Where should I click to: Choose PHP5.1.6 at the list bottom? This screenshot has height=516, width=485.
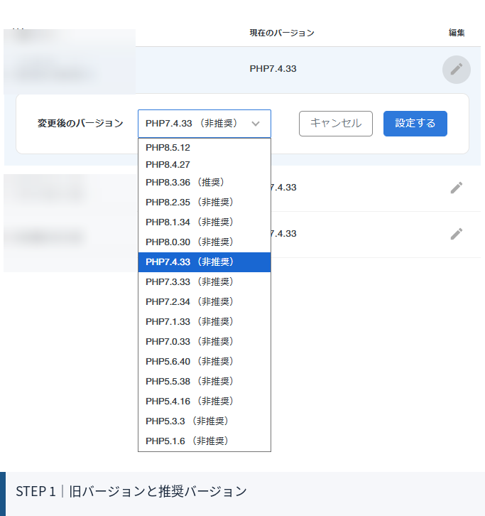pyautogui.click(x=205, y=441)
